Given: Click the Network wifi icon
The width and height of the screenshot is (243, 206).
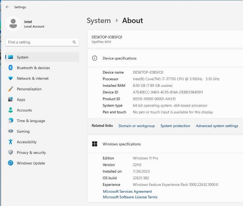Looking at the screenshot, I should (x=11, y=78).
